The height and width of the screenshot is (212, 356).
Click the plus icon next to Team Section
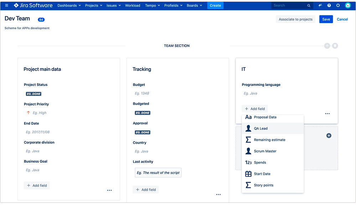point(327,45)
